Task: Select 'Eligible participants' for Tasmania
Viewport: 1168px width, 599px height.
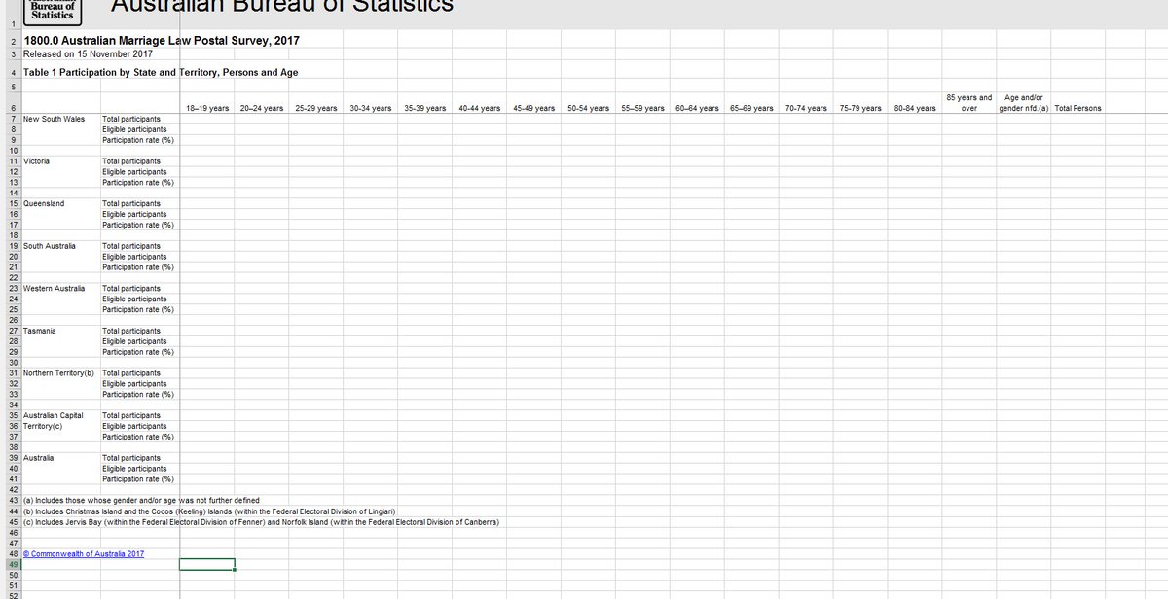Action: pos(134,341)
